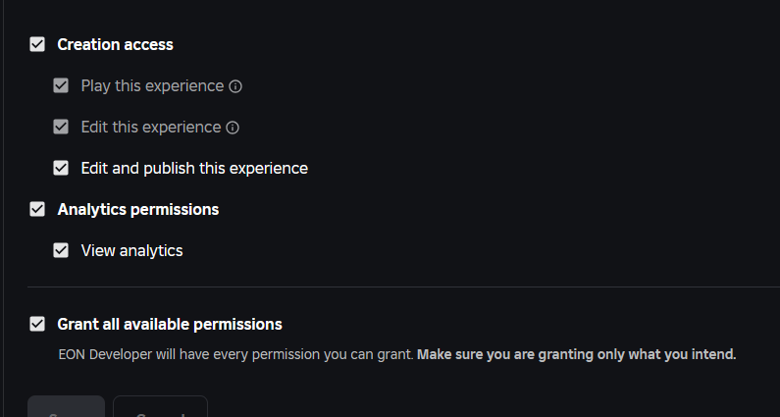The height and width of the screenshot is (417, 780).
Task: Click the Analytics permissions heading label
Action: pyautogui.click(x=137, y=209)
